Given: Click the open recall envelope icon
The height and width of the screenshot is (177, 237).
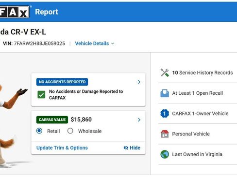Looking at the screenshot, I should 165,93.
